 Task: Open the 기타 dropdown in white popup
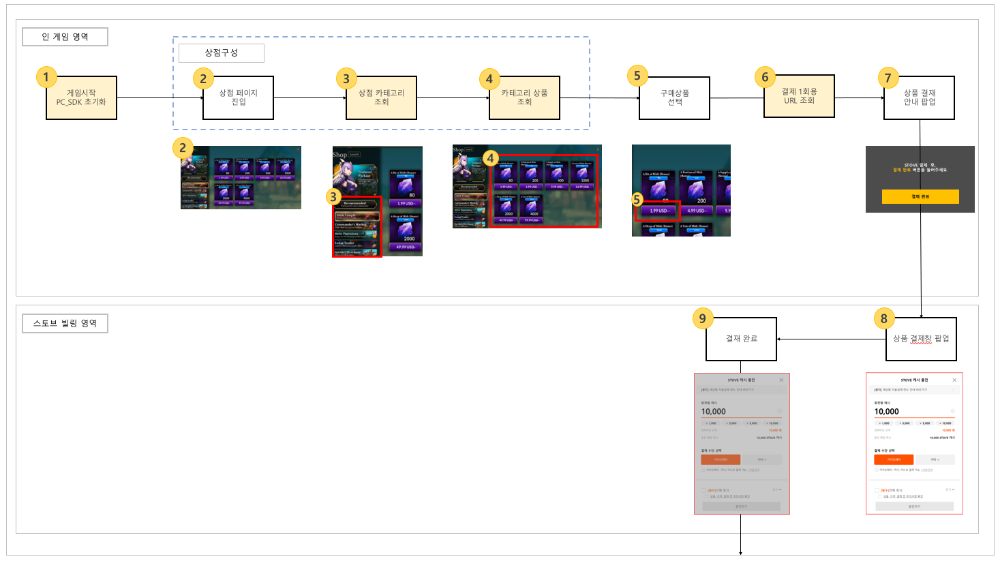935,459
